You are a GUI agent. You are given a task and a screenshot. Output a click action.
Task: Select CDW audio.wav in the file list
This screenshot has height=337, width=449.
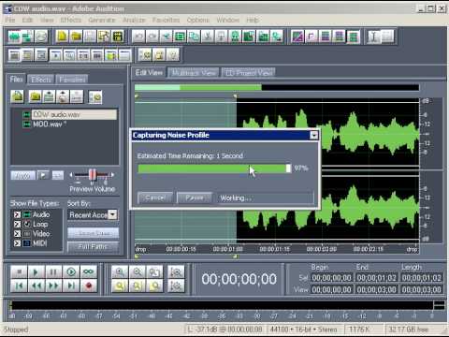[74, 114]
